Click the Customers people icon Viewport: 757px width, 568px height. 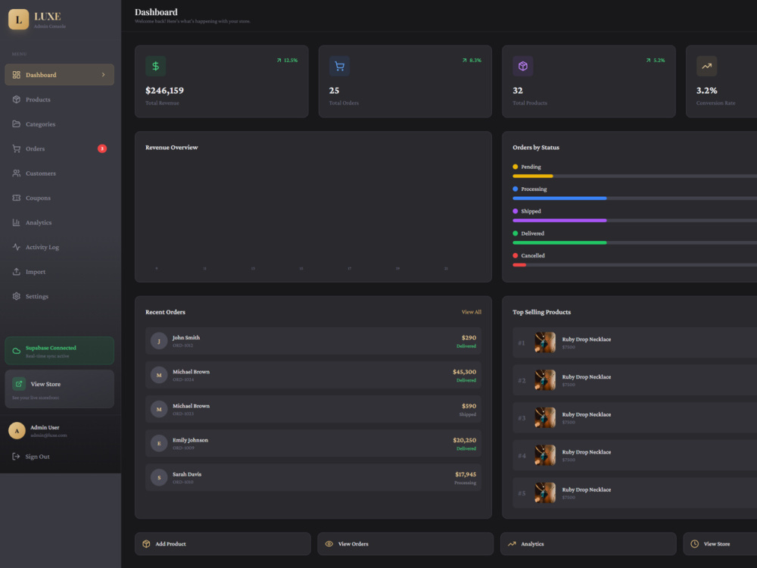coord(17,173)
